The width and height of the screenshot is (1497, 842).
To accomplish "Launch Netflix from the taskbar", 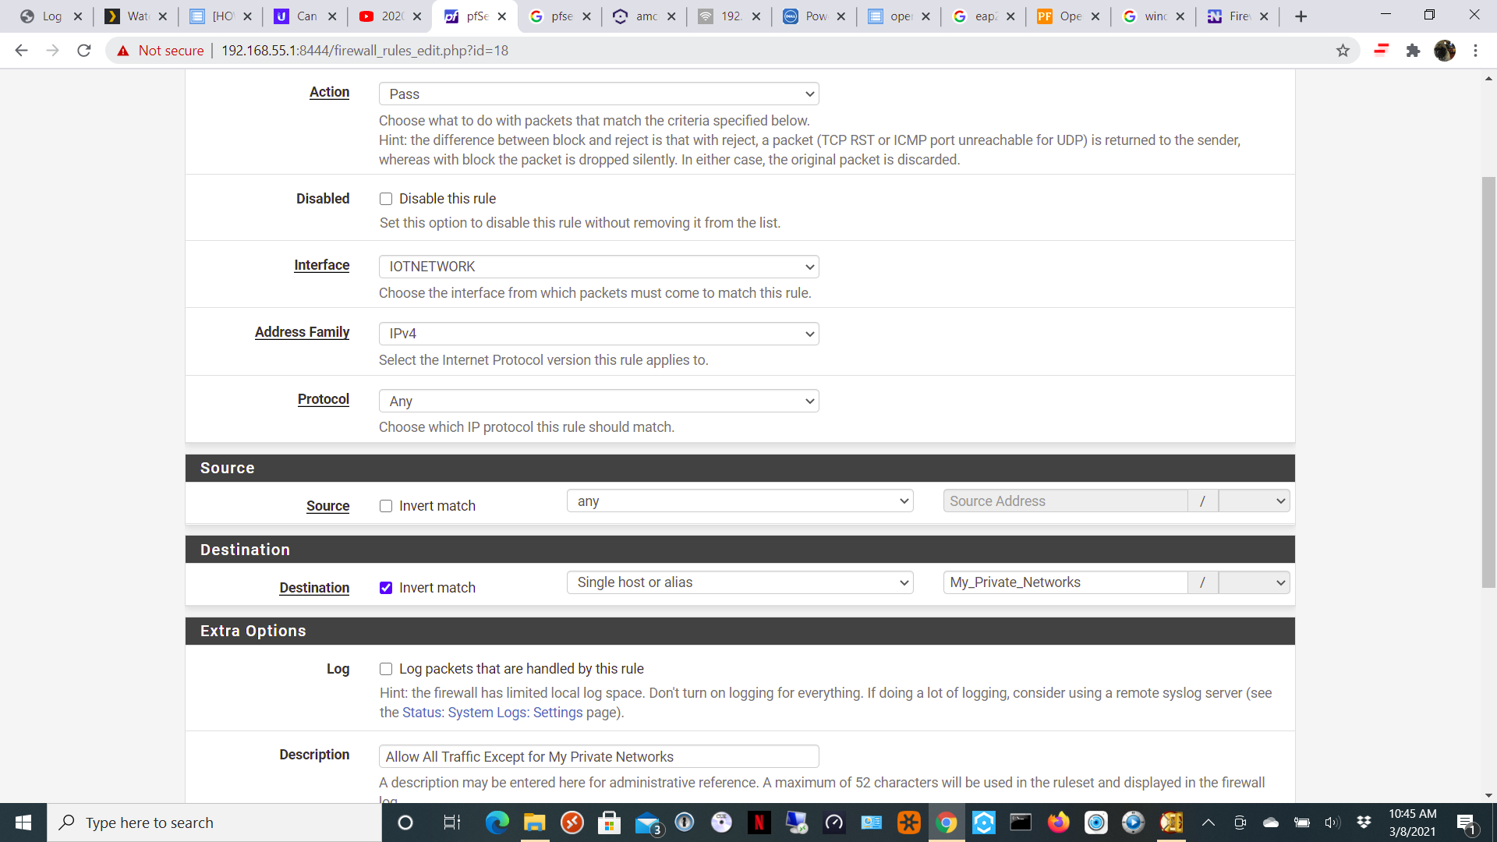I will [x=759, y=823].
